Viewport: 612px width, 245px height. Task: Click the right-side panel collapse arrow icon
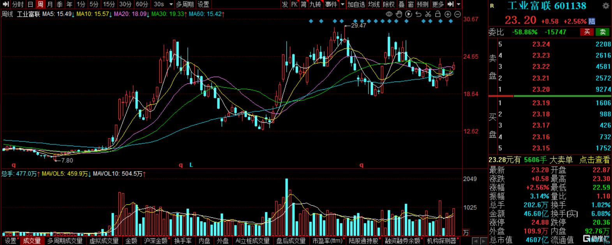(x=450, y=4)
